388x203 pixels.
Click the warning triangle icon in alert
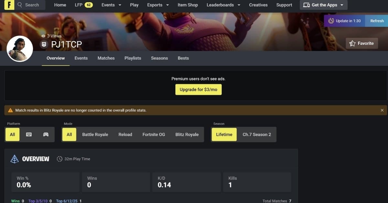point(10,110)
